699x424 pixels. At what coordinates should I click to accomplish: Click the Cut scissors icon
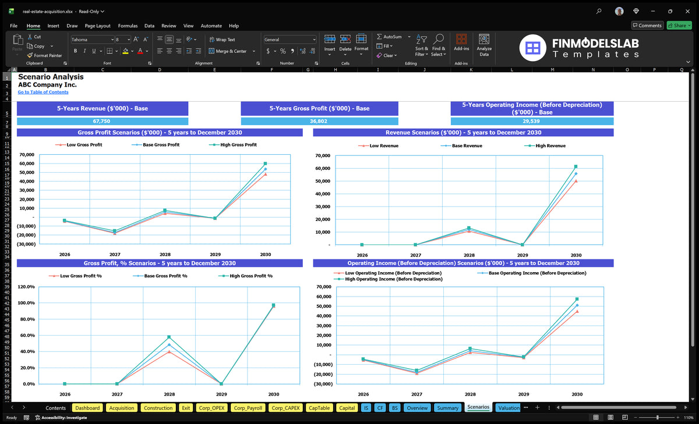click(30, 37)
